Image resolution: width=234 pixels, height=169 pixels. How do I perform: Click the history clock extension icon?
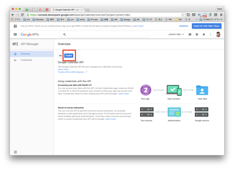188,15
